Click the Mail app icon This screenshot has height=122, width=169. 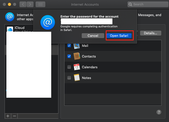click(x=77, y=46)
